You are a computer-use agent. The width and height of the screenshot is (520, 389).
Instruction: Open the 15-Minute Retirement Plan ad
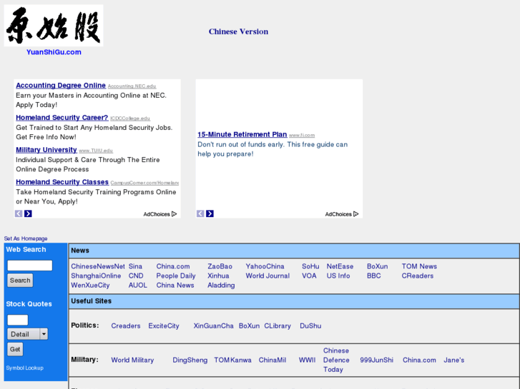tap(242, 134)
